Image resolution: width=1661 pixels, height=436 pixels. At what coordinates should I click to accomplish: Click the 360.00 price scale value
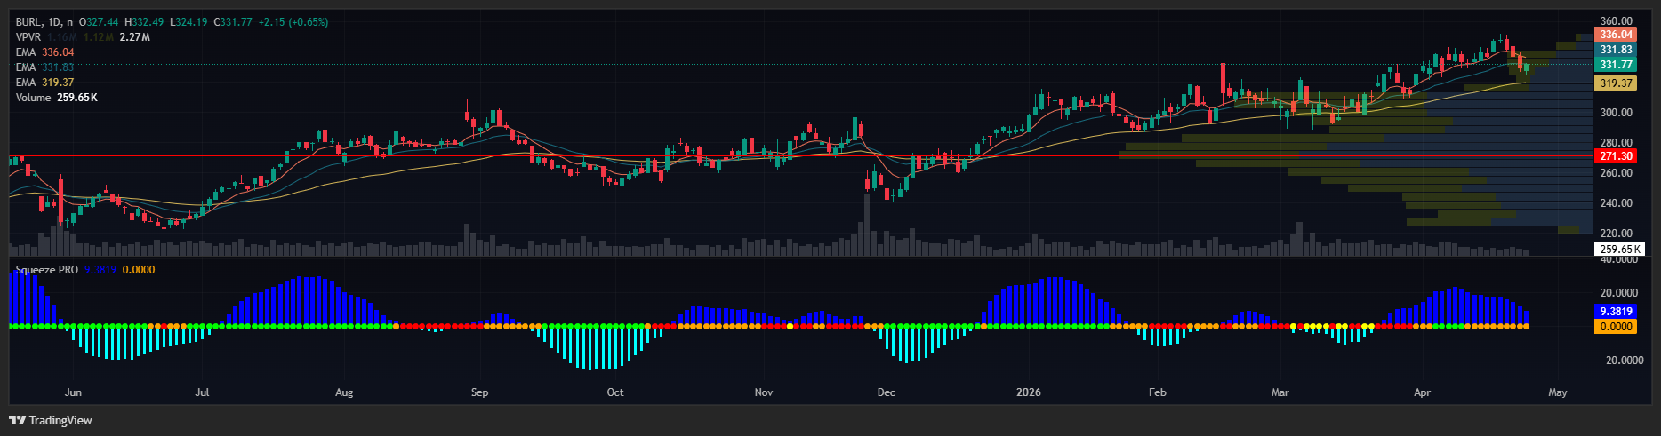click(x=1616, y=21)
